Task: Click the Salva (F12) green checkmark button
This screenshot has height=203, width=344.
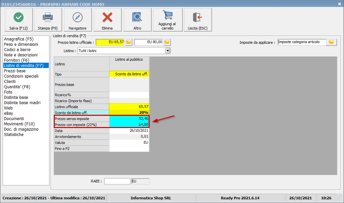Action: pyautogui.click(x=19, y=20)
